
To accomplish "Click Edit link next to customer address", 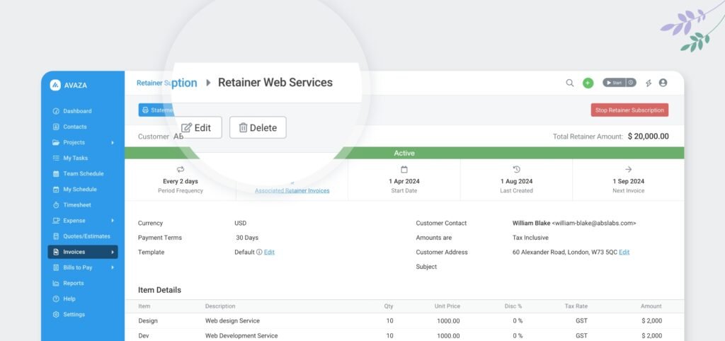I will pos(624,252).
